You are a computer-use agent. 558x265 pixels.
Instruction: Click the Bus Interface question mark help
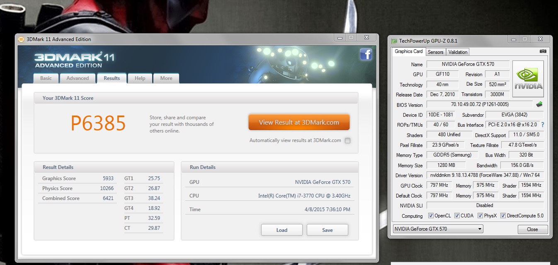[x=542, y=124]
